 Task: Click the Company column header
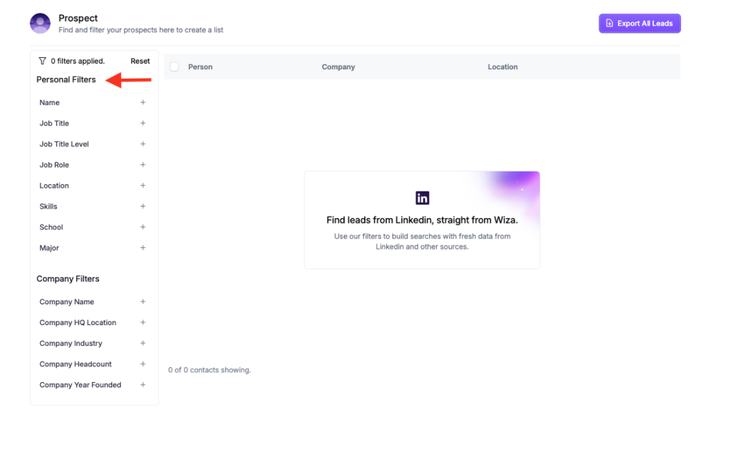pyautogui.click(x=338, y=67)
